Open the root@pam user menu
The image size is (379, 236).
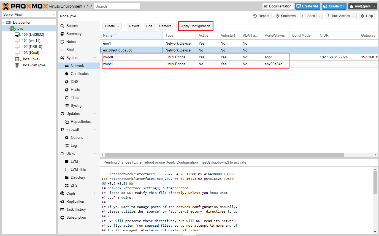pyautogui.click(x=362, y=6)
